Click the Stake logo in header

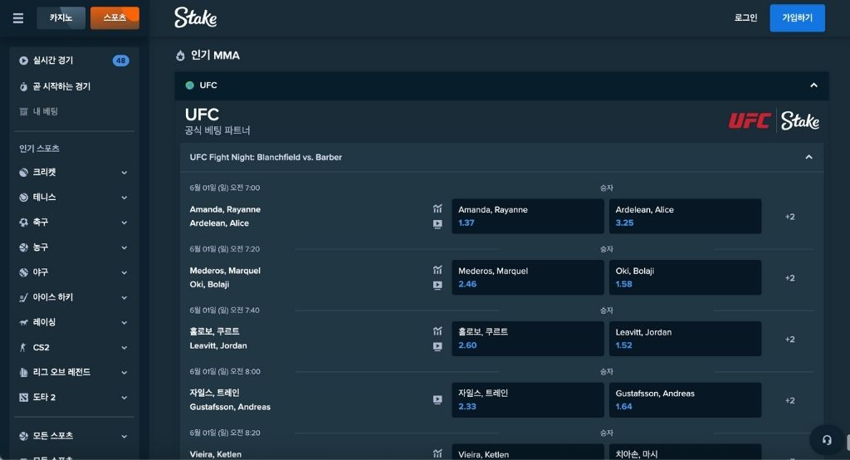195,17
